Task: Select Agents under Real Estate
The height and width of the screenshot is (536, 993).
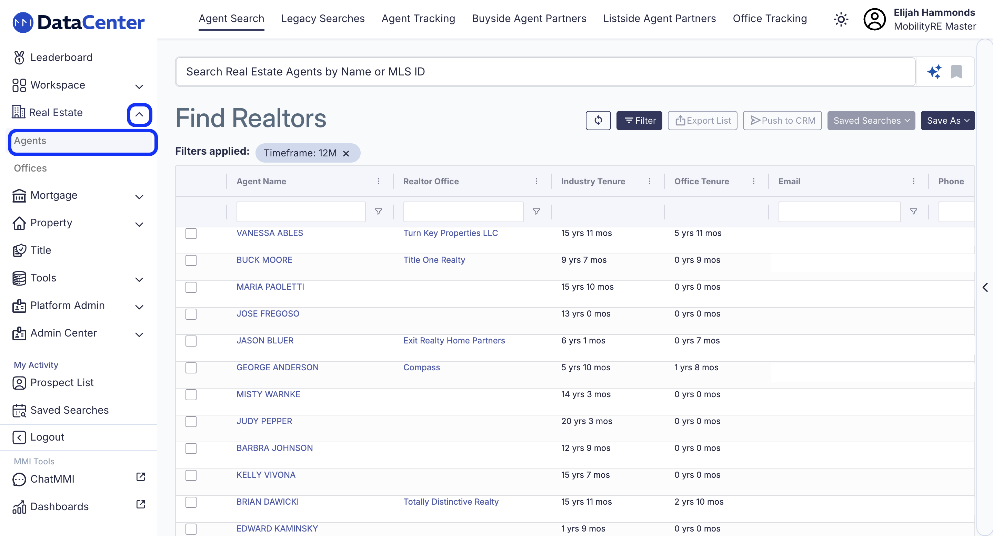Action: 82,142
